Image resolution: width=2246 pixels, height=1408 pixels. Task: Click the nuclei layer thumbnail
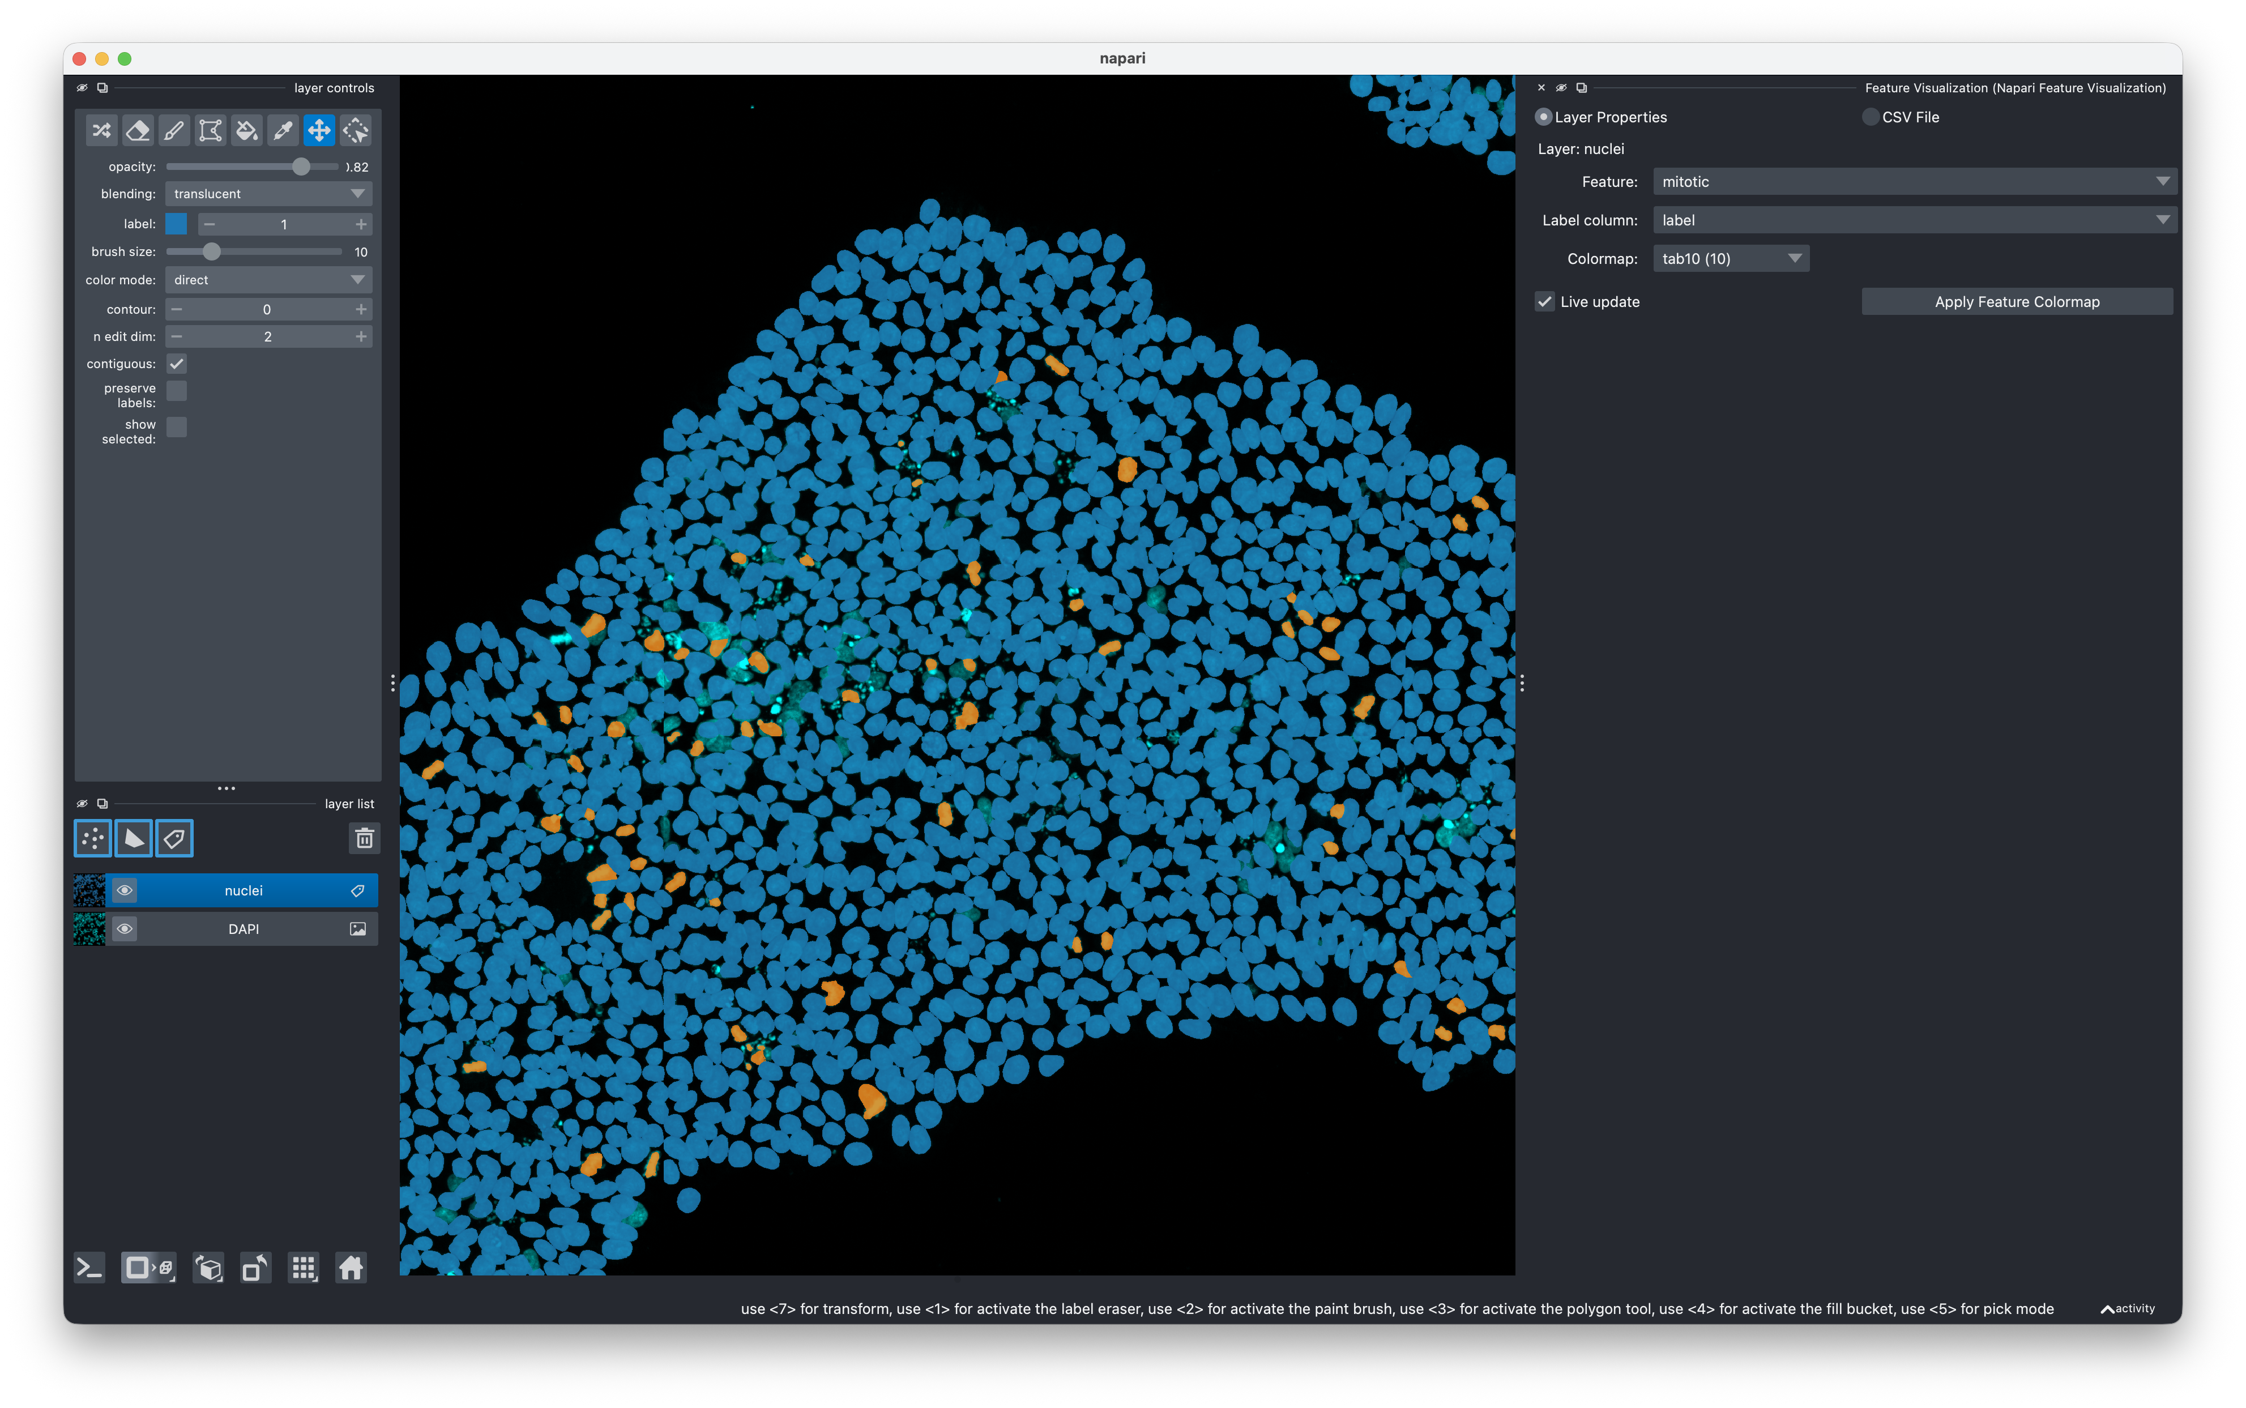click(89, 891)
